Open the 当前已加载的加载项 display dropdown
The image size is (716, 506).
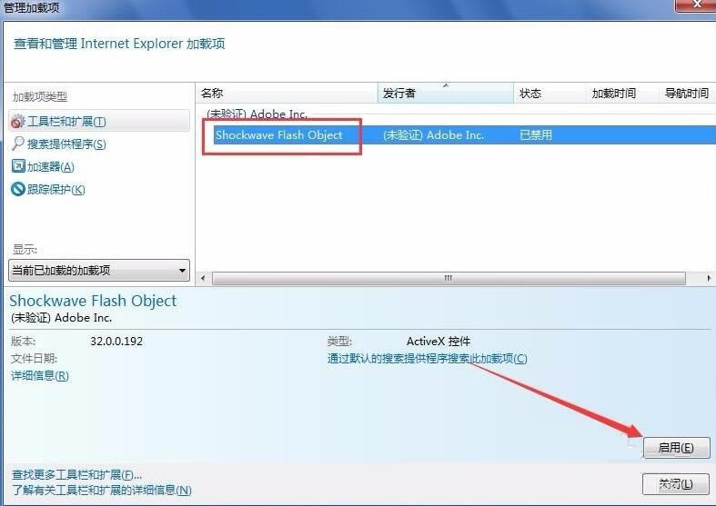pos(99,271)
